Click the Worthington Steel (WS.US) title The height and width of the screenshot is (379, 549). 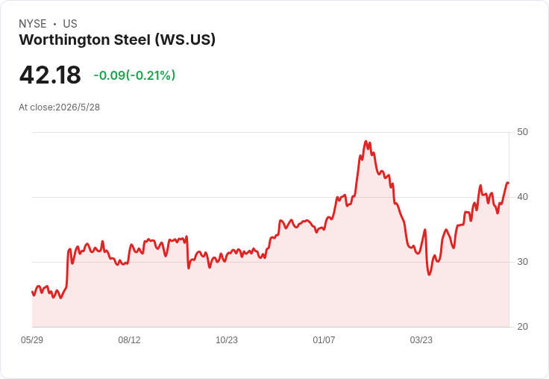117,40
